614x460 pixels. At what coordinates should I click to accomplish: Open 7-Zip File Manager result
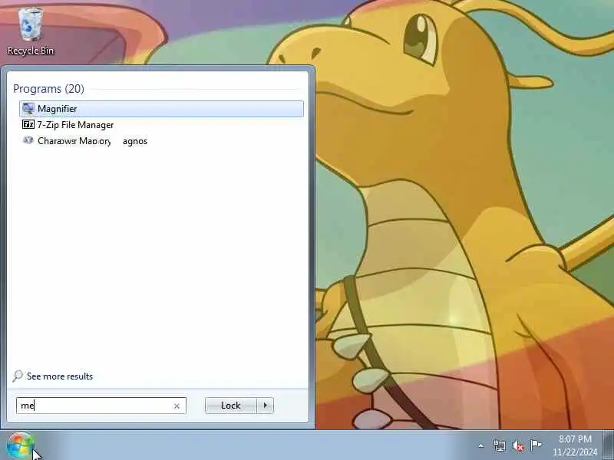pos(161,125)
